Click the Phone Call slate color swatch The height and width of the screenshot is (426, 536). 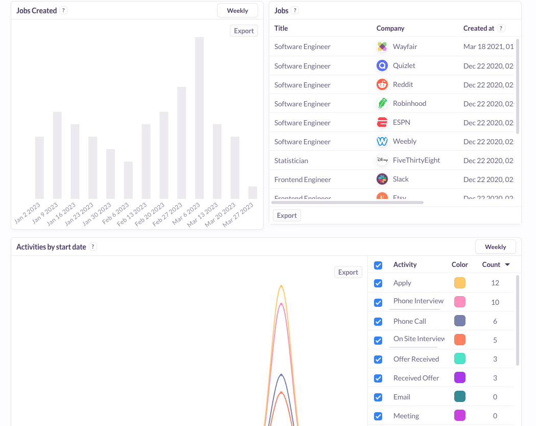click(460, 321)
